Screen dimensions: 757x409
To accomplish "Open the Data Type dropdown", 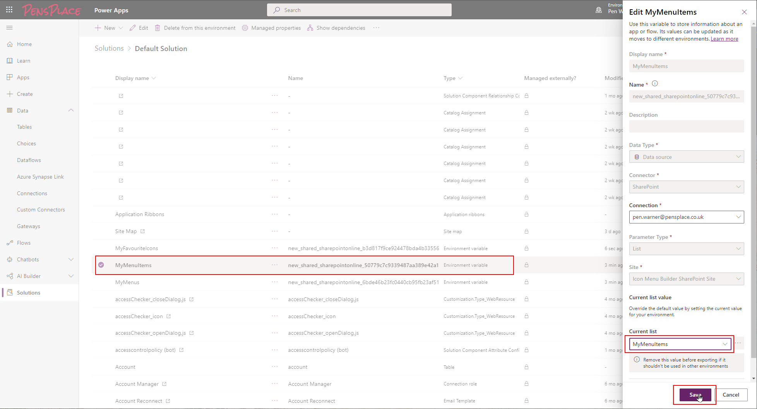I will click(687, 157).
